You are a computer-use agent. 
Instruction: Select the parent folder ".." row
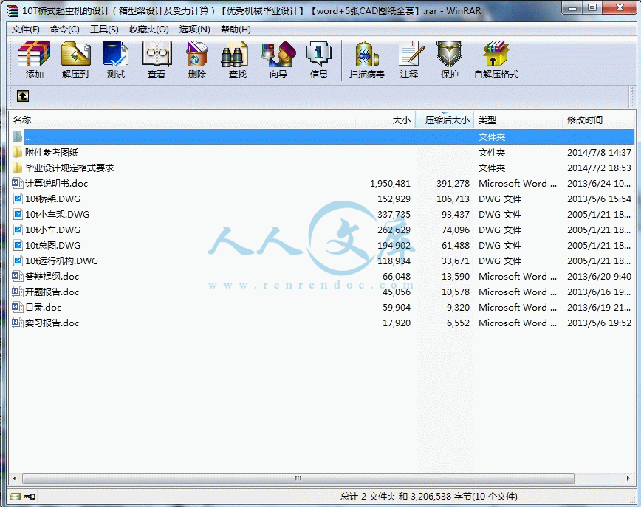pyautogui.click(x=322, y=137)
